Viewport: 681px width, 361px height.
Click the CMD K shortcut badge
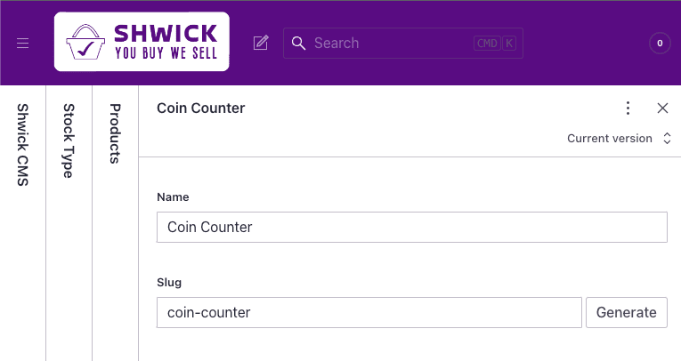[495, 43]
